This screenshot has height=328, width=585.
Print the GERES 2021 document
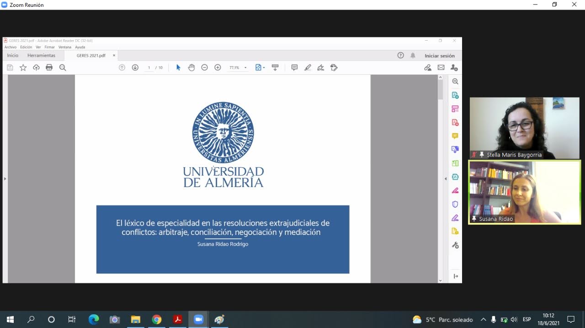click(x=49, y=68)
